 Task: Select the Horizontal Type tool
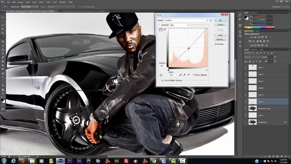(3, 77)
